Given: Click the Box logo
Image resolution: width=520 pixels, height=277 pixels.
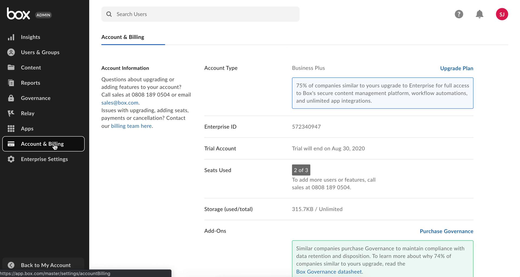Looking at the screenshot, I should tap(18, 14).
